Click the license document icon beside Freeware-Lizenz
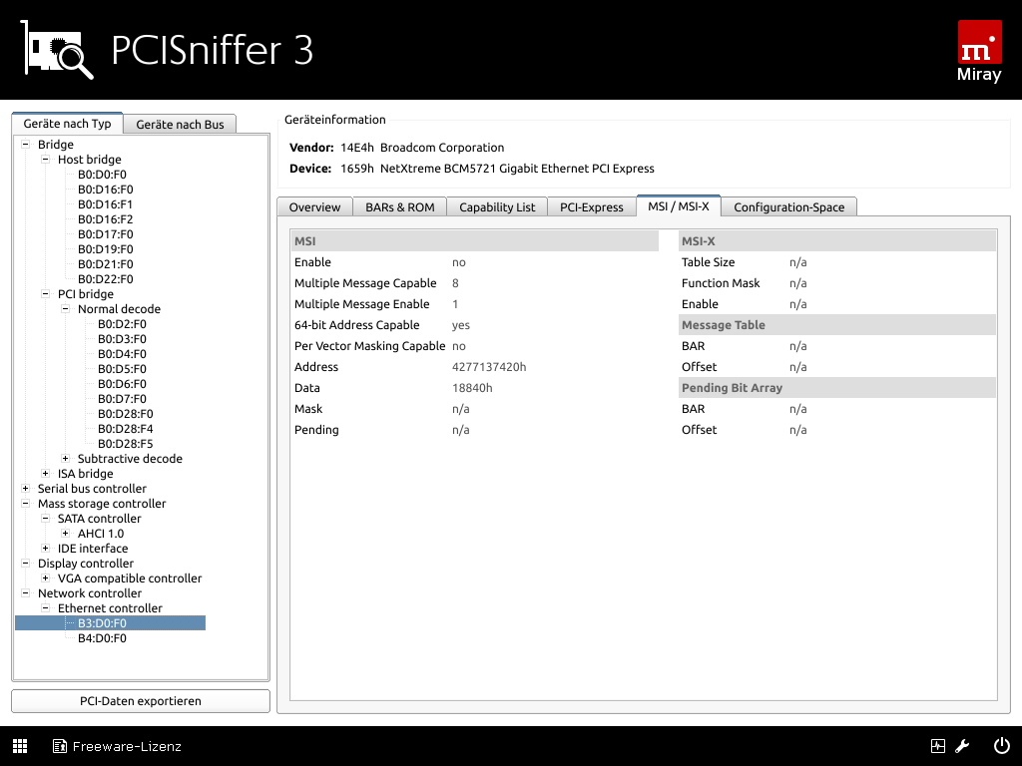1022x766 pixels. 59,746
